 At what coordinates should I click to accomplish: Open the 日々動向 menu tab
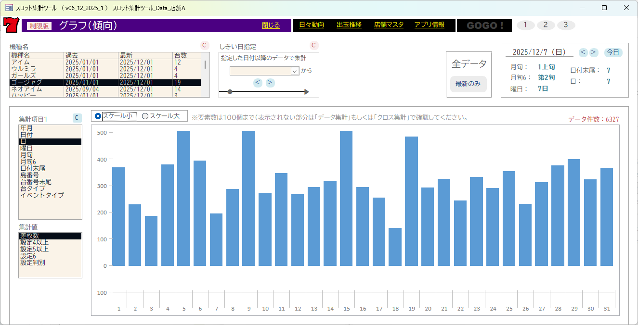click(312, 25)
